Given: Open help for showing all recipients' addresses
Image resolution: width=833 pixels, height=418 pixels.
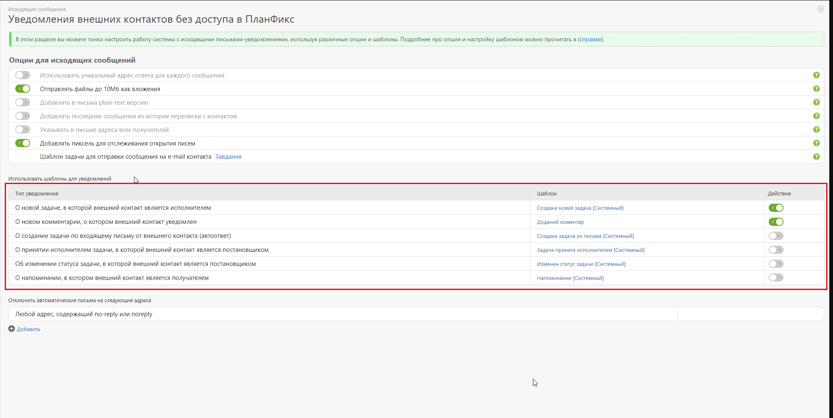Looking at the screenshot, I should (x=816, y=129).
